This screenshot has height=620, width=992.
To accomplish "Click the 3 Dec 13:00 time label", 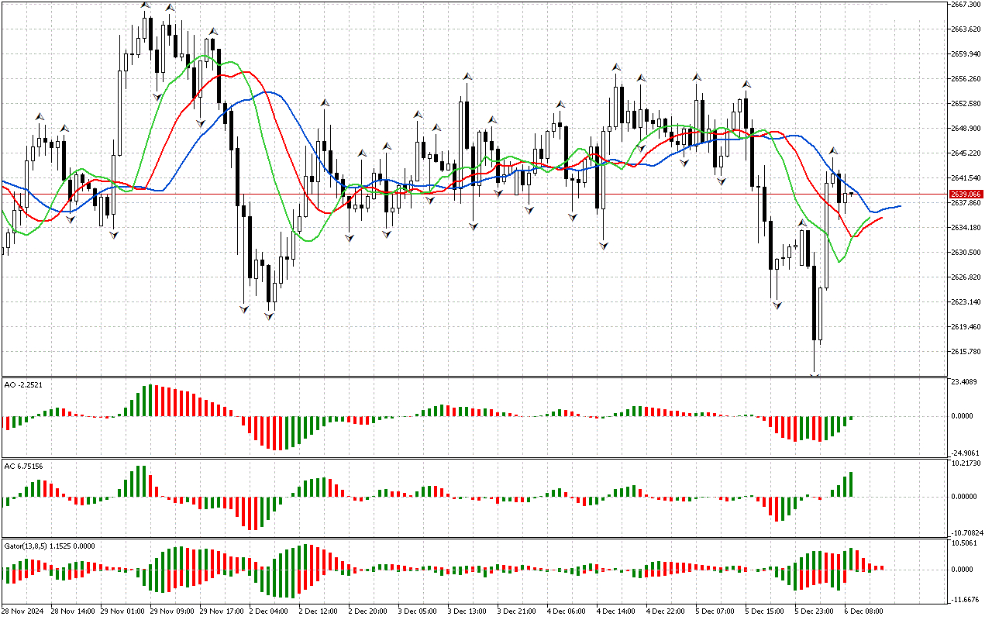I will tap(468, 611).
